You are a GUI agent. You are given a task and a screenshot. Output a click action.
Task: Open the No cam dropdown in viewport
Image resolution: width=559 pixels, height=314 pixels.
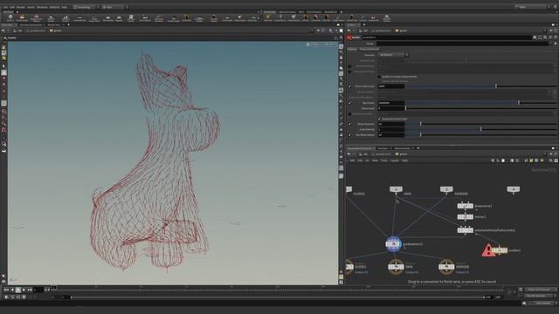tap(330, 44)
